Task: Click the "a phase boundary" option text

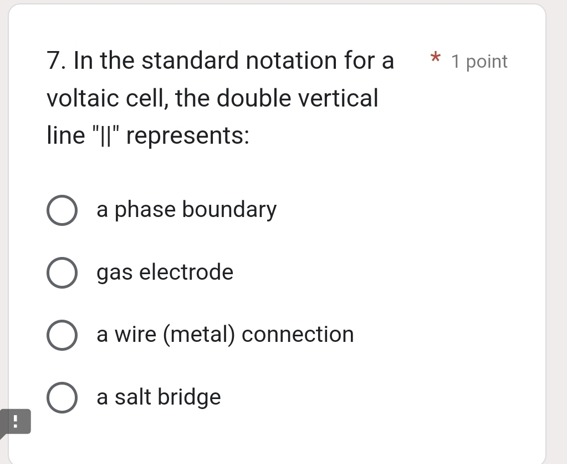Action: coord(186,210)
